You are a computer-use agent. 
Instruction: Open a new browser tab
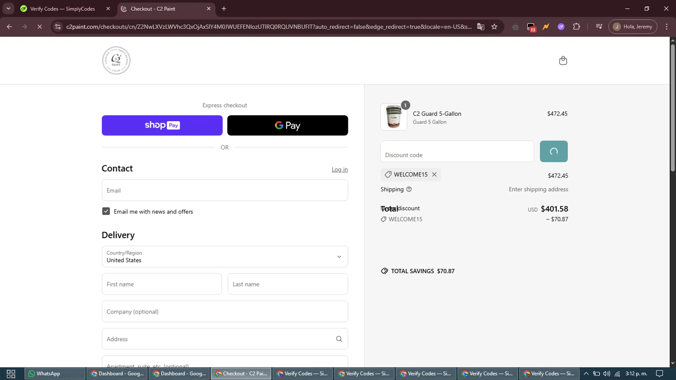[x=224, y=9]
